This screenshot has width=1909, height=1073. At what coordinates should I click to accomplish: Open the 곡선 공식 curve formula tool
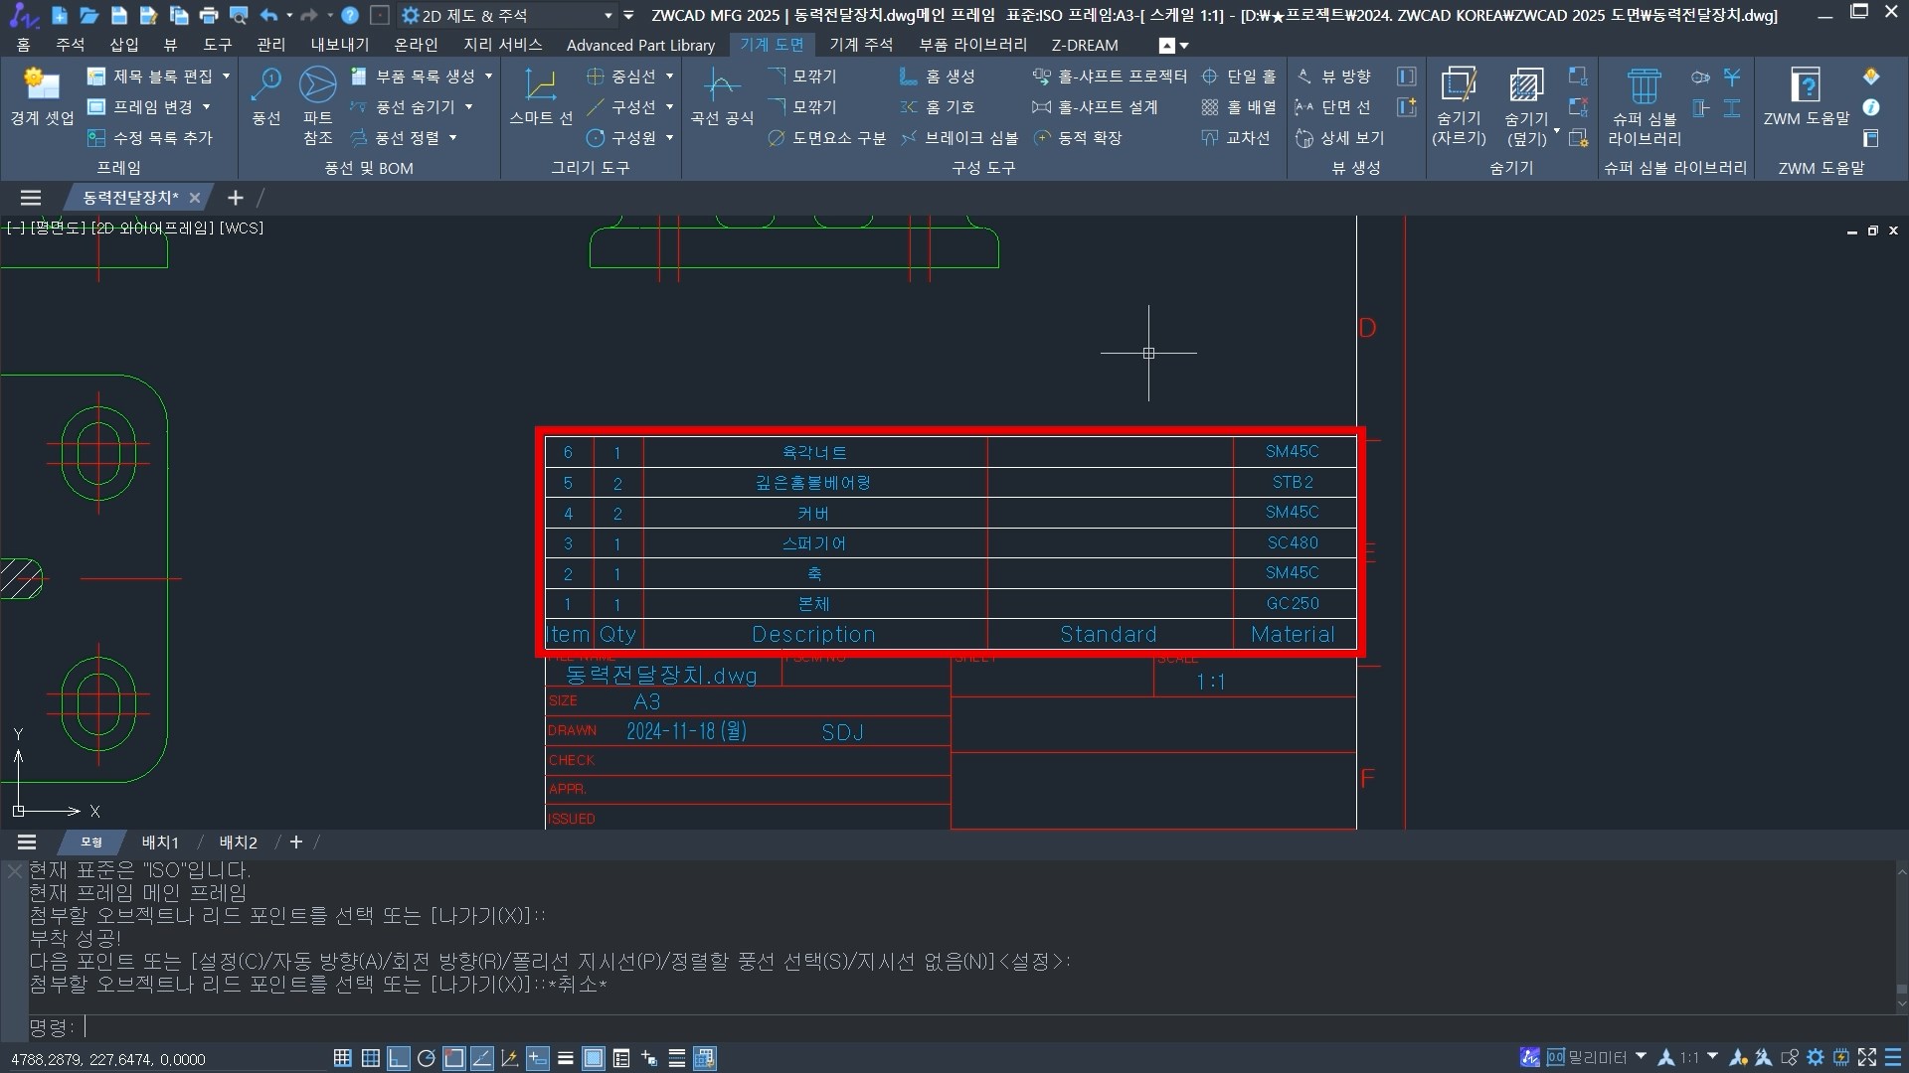click(721, 86)
